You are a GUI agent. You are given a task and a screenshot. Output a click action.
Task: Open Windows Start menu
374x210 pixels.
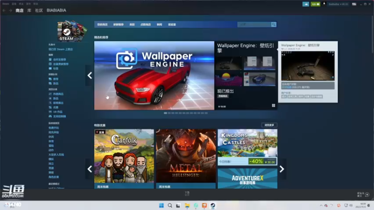161,205
